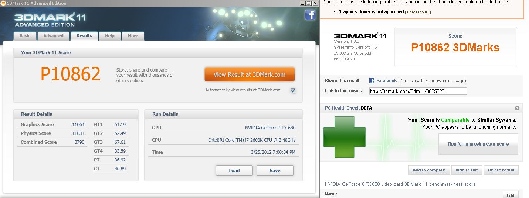Viewport: 529px width, 198px height.
Task: Click CPU name Intel Core i7-2600K
Action: (x=252, y=140)
